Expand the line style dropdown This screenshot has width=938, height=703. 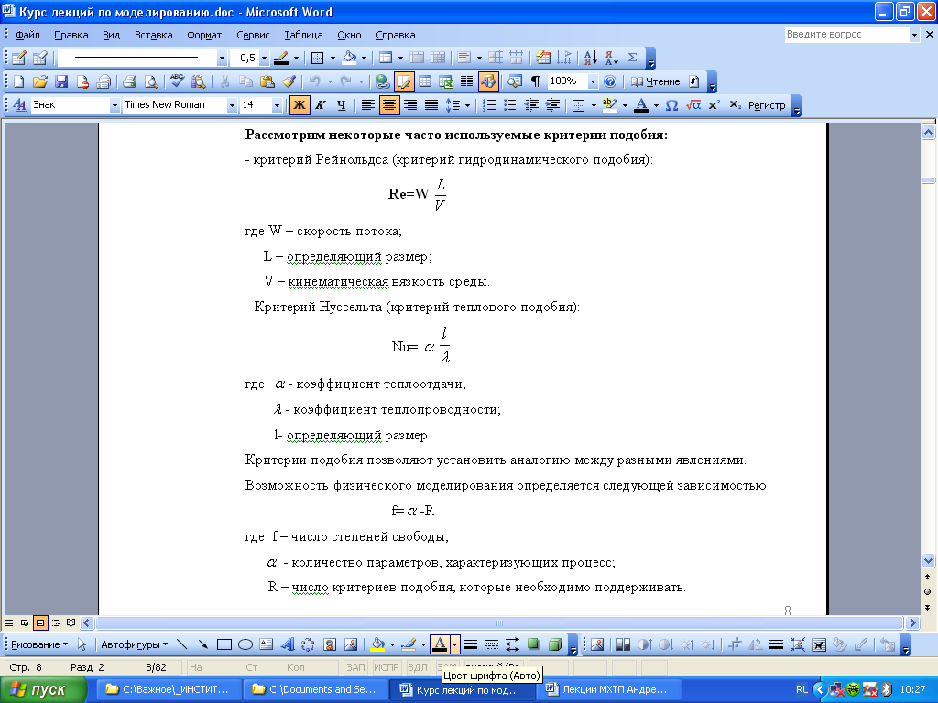[x=222, y=58]
